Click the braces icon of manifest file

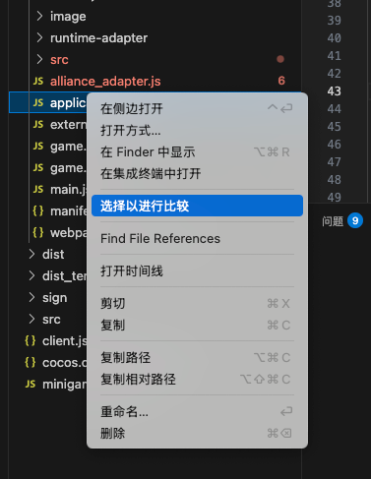(x=38, y=211)
